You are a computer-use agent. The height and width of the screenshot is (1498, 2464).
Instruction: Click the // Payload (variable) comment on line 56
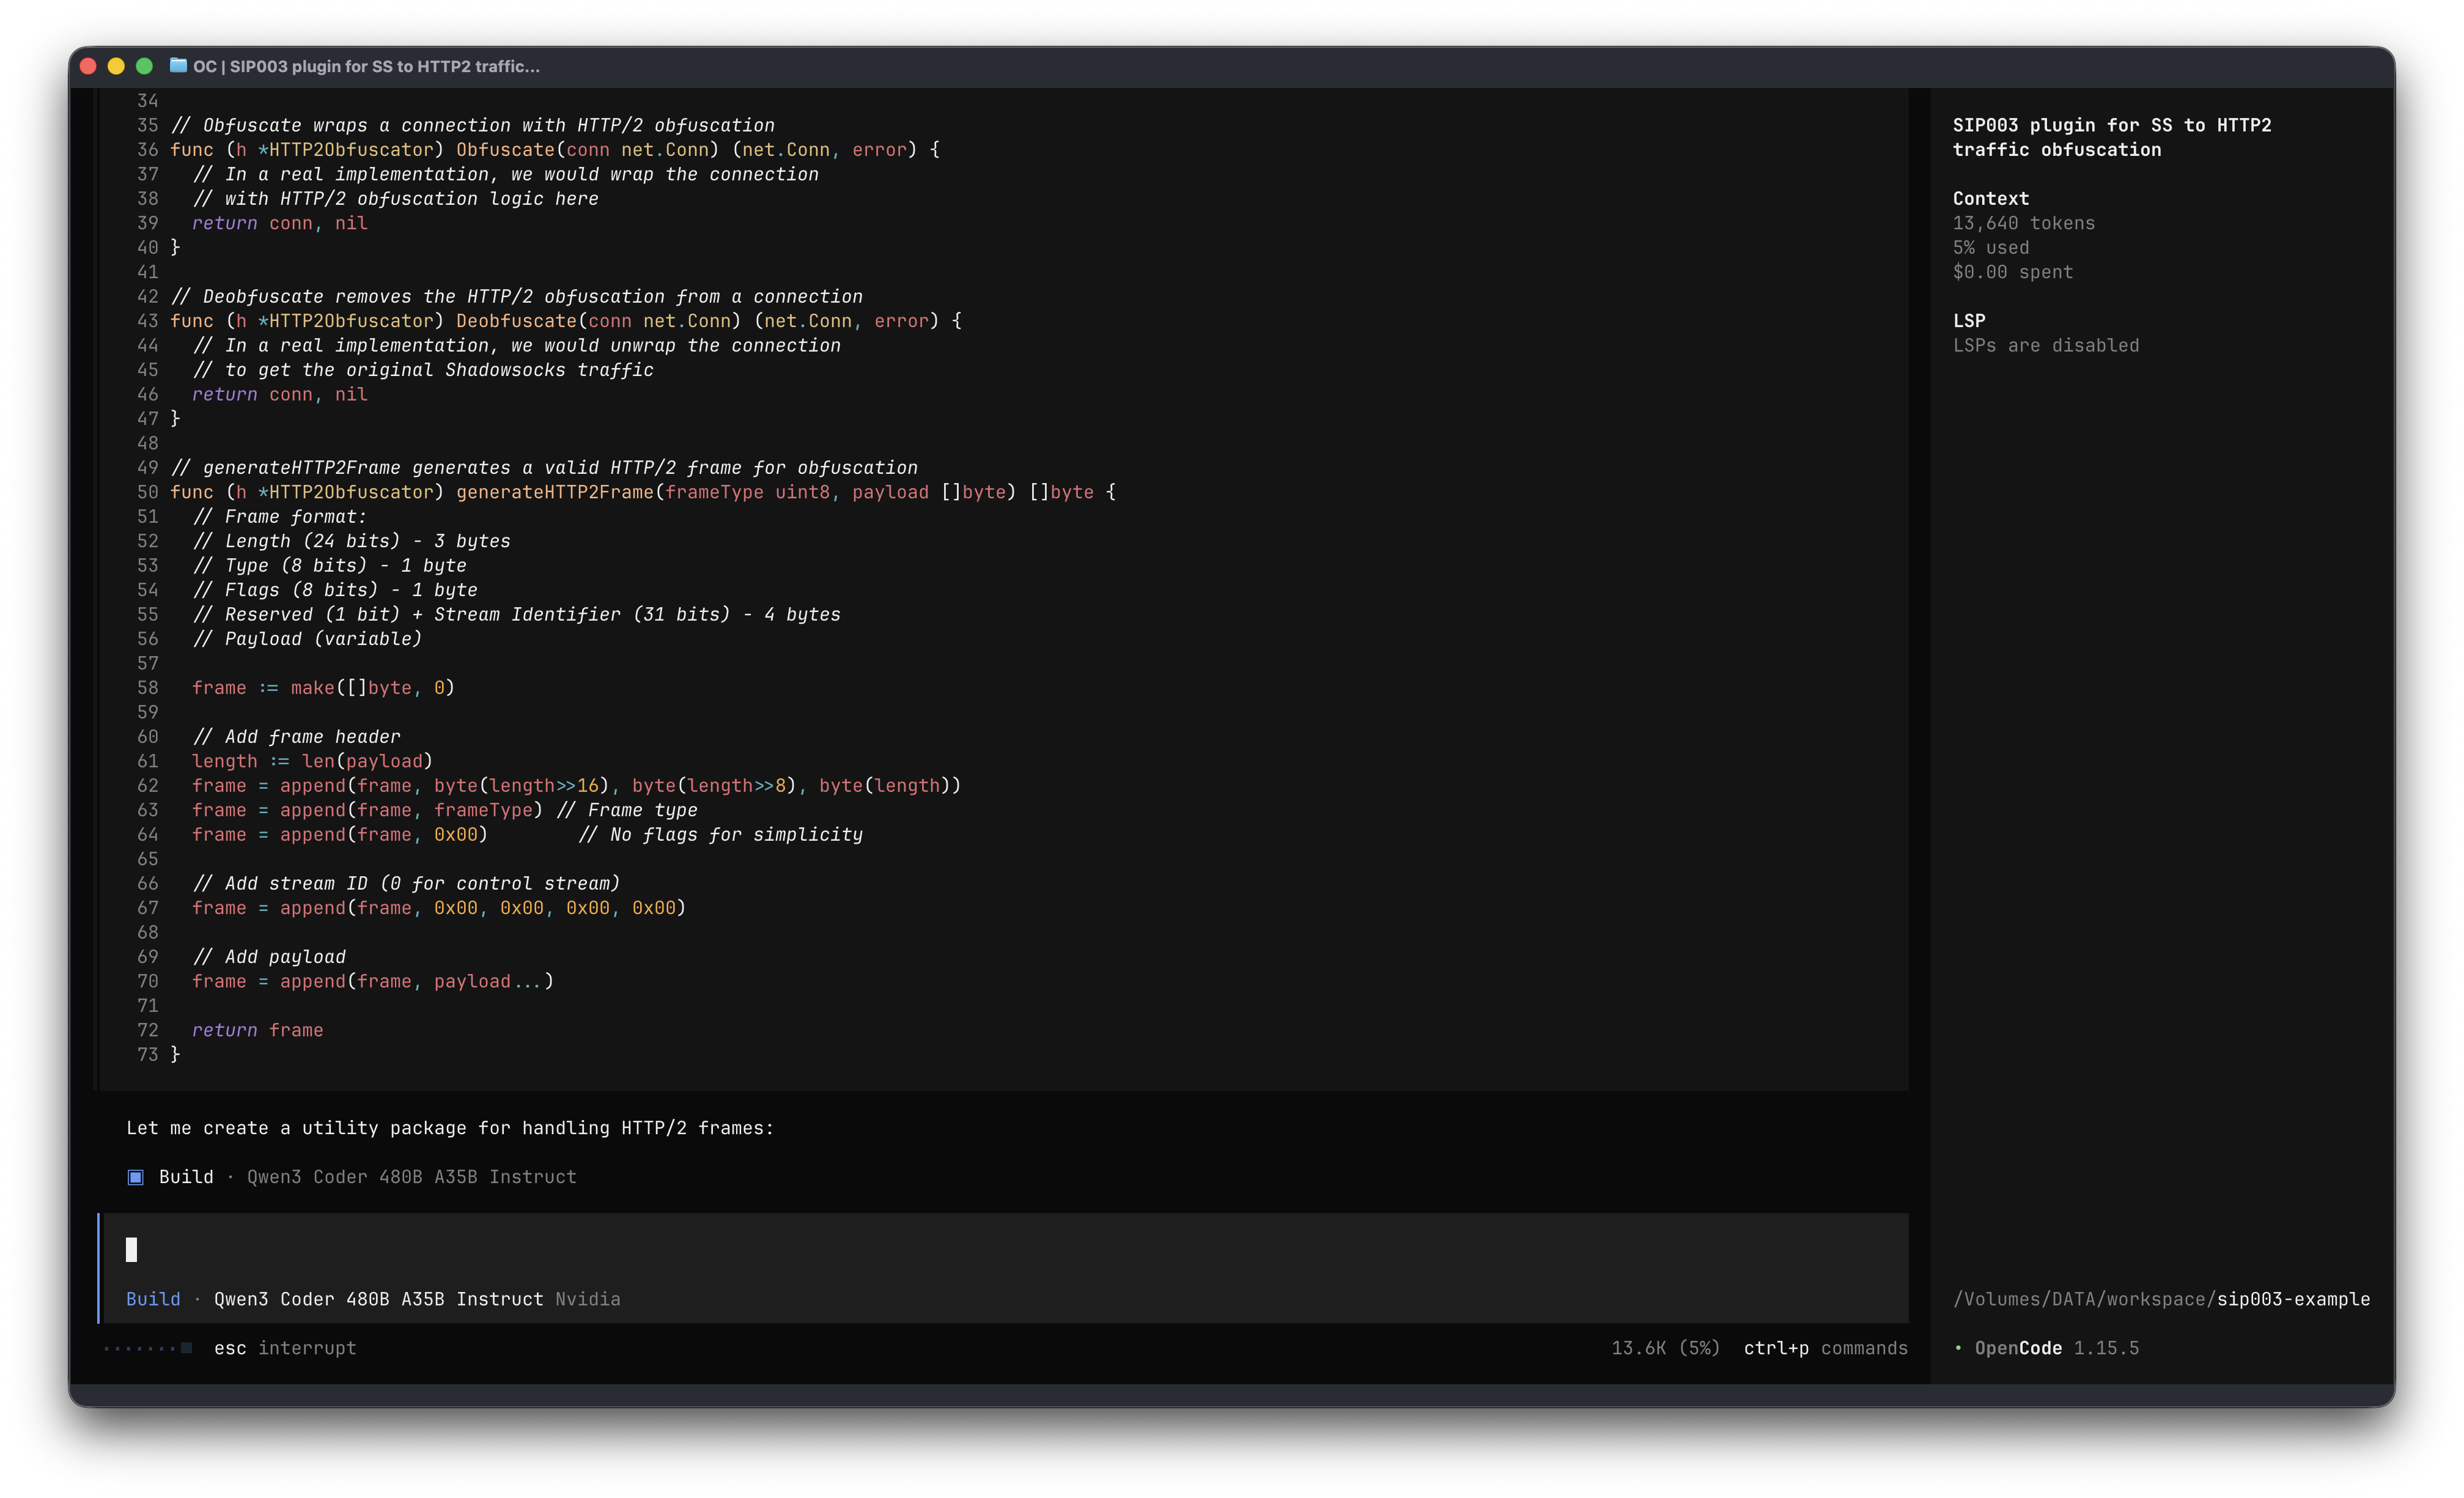307,639
